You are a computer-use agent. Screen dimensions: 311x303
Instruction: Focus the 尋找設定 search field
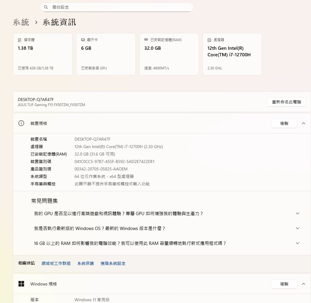[x=119, y=7]
